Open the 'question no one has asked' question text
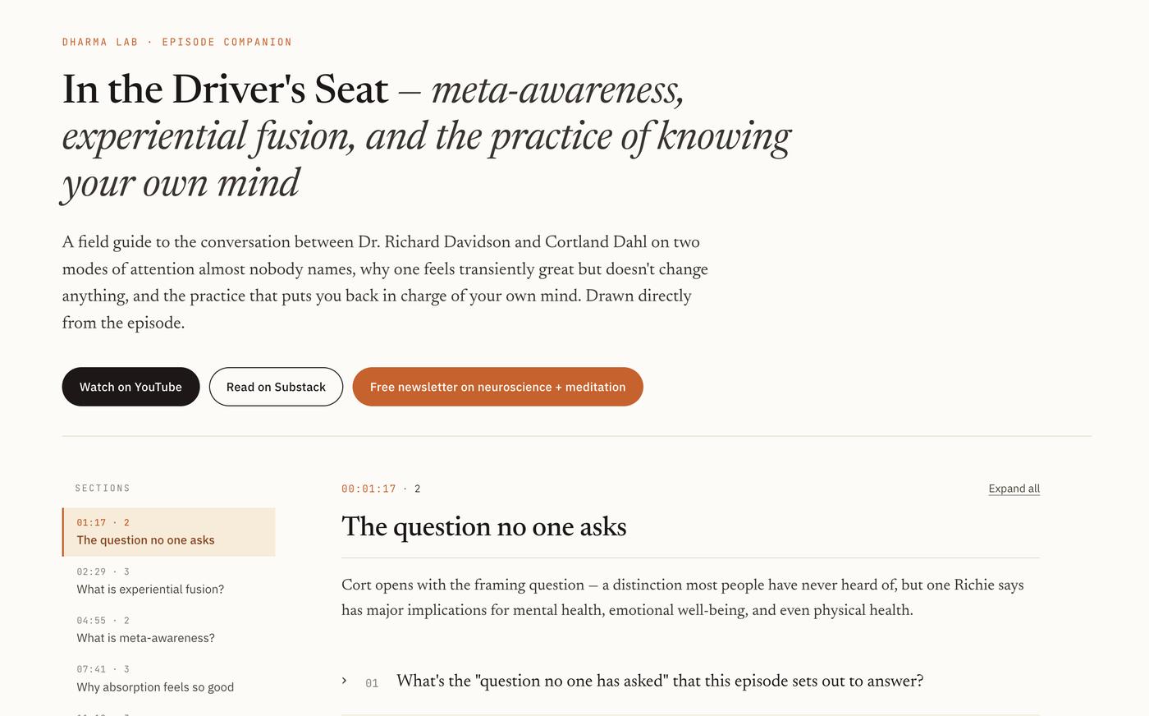 click(x=660, y=681)
